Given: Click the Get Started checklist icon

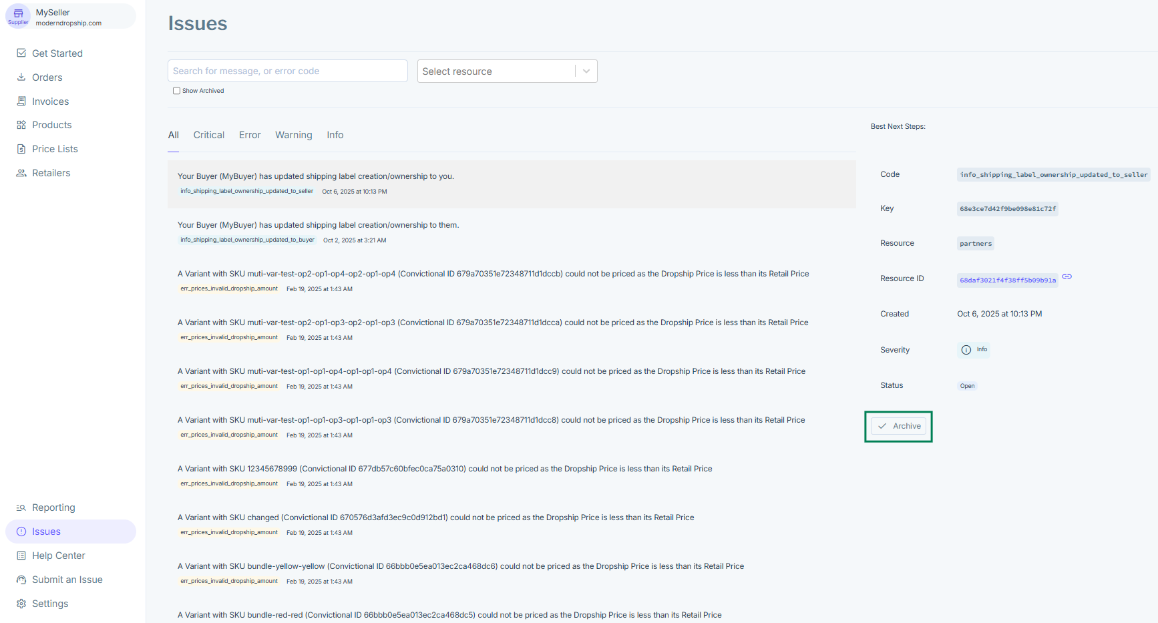Looking at the screenshot, I should 21,53.
